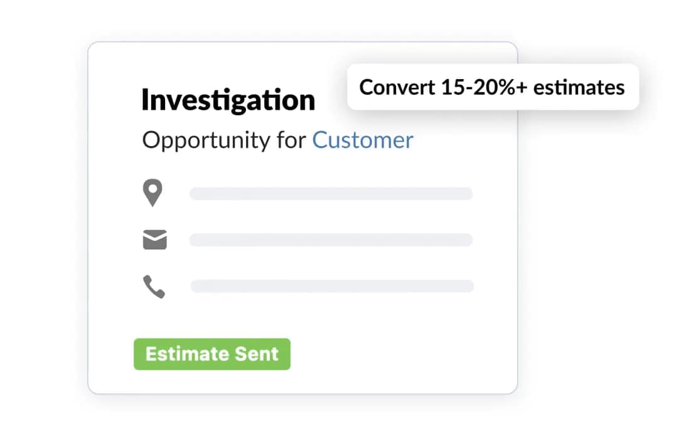The image size is (674, 439).
Task: Select the address placeholder bar beside pin
Action: click(331, 193)
